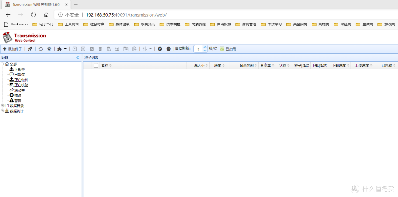398x197 pixels.
Task: Select 正在校验 in navigation tree
Action: point(21,85)
